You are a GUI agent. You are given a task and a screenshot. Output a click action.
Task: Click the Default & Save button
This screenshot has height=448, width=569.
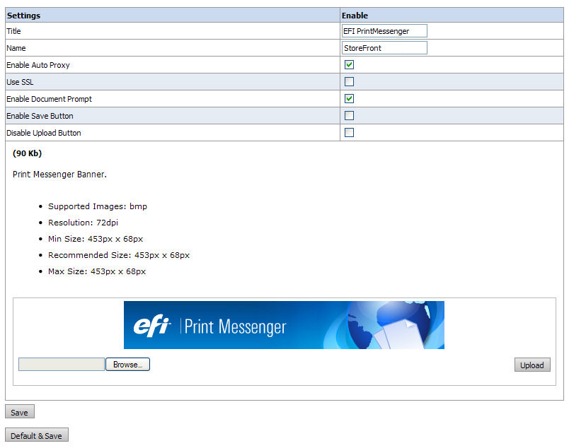(37, 435)
